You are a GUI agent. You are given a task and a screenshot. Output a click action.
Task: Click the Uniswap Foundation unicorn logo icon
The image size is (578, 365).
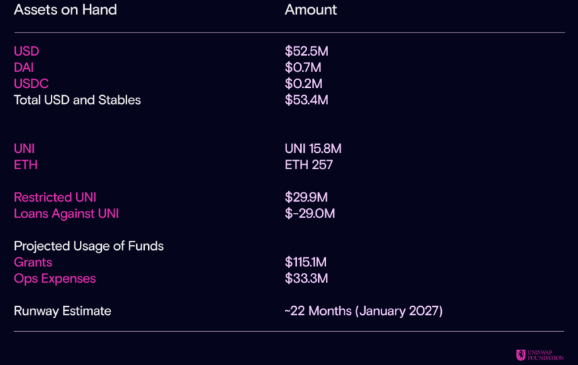(x=521, y=355)
